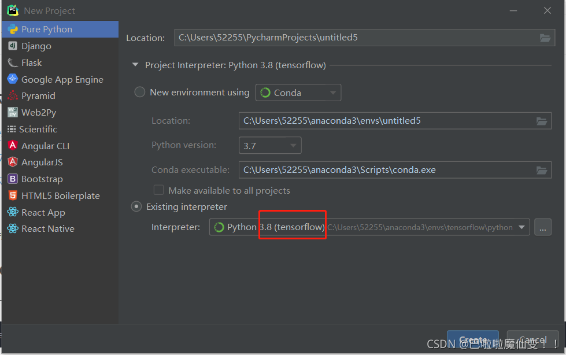Enable Make available to all projects
Image resolution: width=566 pixels, height=355 pixels.
158,190
